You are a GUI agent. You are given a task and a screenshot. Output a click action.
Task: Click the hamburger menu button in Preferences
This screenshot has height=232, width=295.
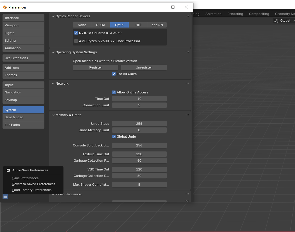click(5, 197)
